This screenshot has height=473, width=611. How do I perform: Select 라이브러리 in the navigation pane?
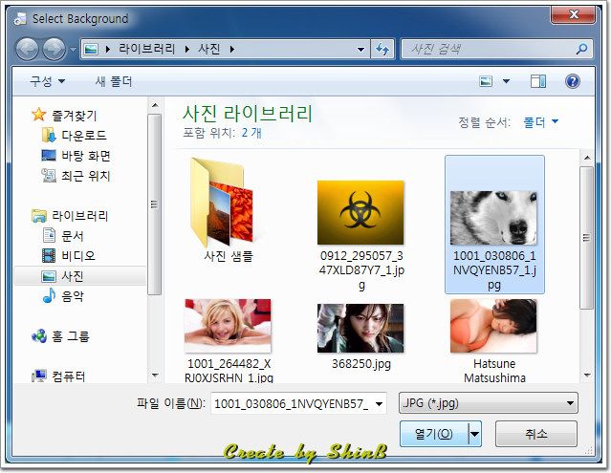tap(79, 216)
